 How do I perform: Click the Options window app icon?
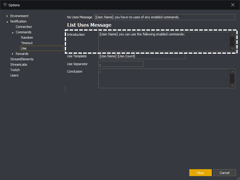pos(5,5)
